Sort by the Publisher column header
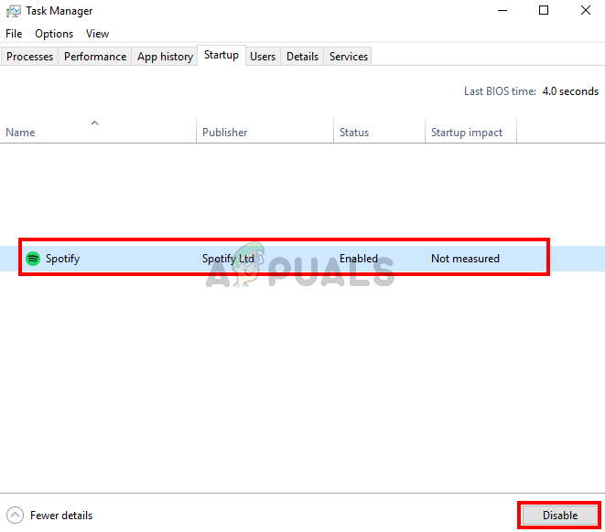The image size is (605, 532). (x=265, y=131)
